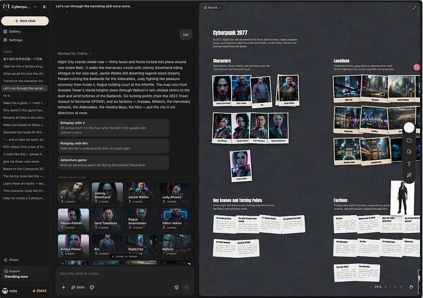The width and height of the screenshot is (423, 298).
Task: Choose the 'Roleplay with V' suggestion
Action: tap(113, 128)
